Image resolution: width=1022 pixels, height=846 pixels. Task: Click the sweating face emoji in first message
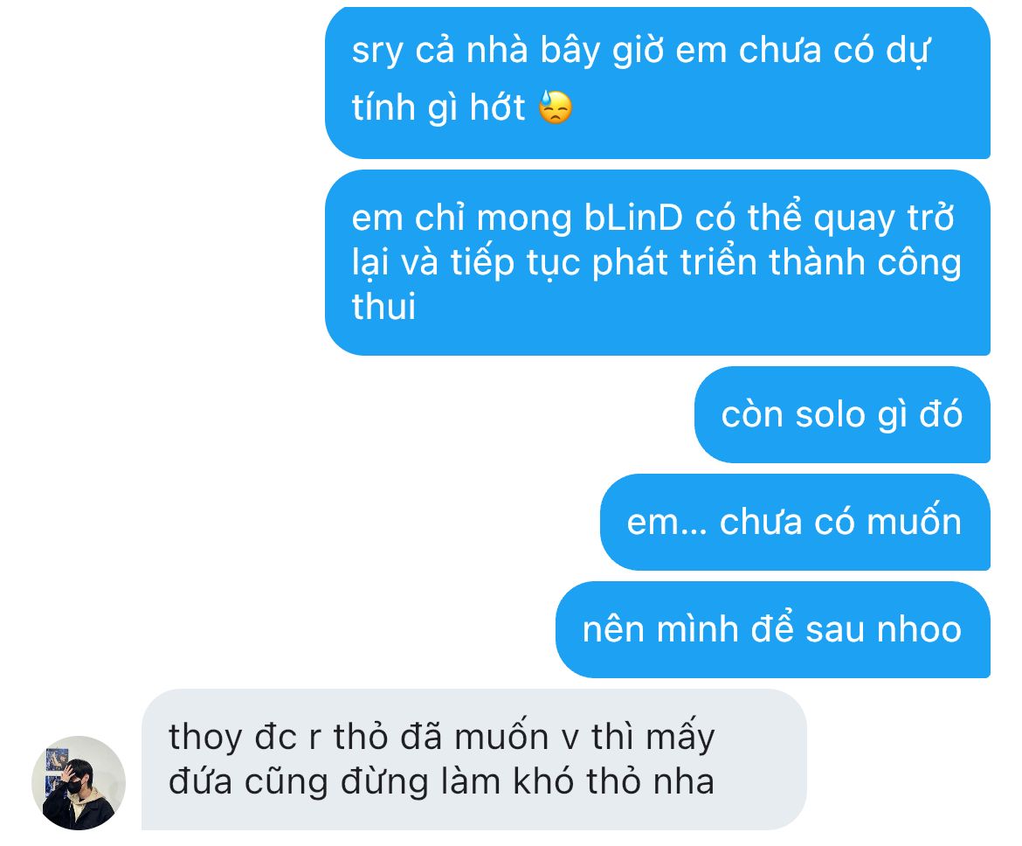tap(556, 107)
